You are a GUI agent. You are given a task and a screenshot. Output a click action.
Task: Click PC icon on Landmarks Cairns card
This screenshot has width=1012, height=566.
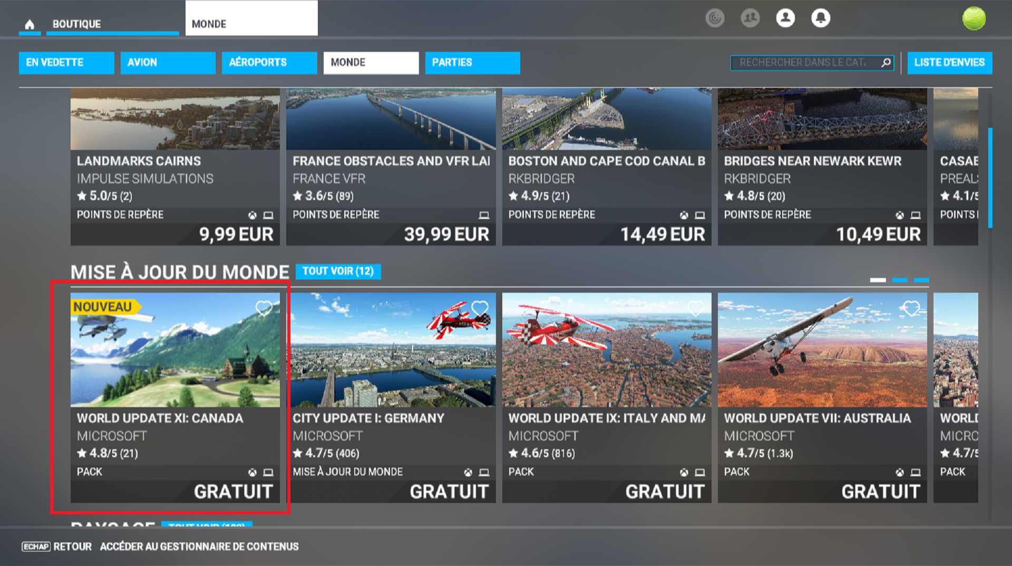(268, 215)
